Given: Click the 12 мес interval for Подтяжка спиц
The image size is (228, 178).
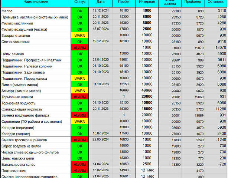Looking at the screenshot, I should click(x=147, y=170).
